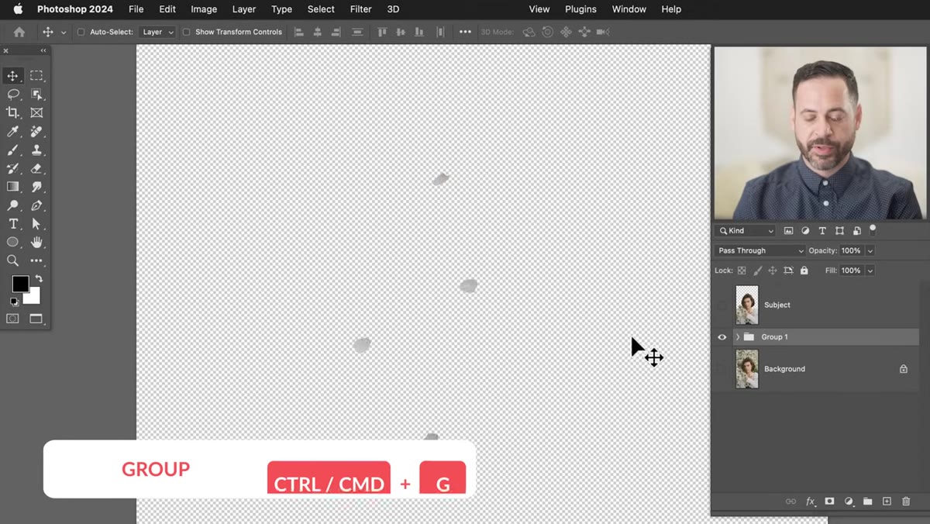Expand the Group 1 folder chevron
Image resolution: width=930 pixels, height=524 pixels.
point(738,337)
